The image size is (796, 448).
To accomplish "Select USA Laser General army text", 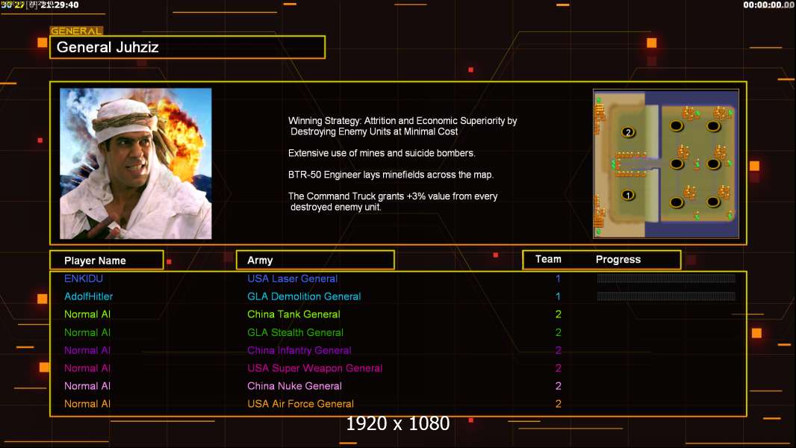I will (x=293, y=279).
